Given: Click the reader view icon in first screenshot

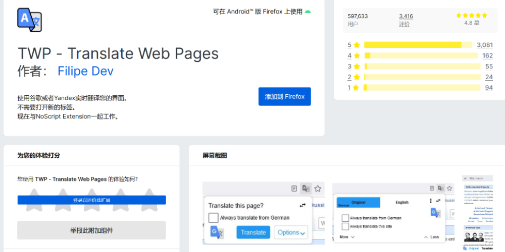Looking at the screenshot, I should 294,188.
